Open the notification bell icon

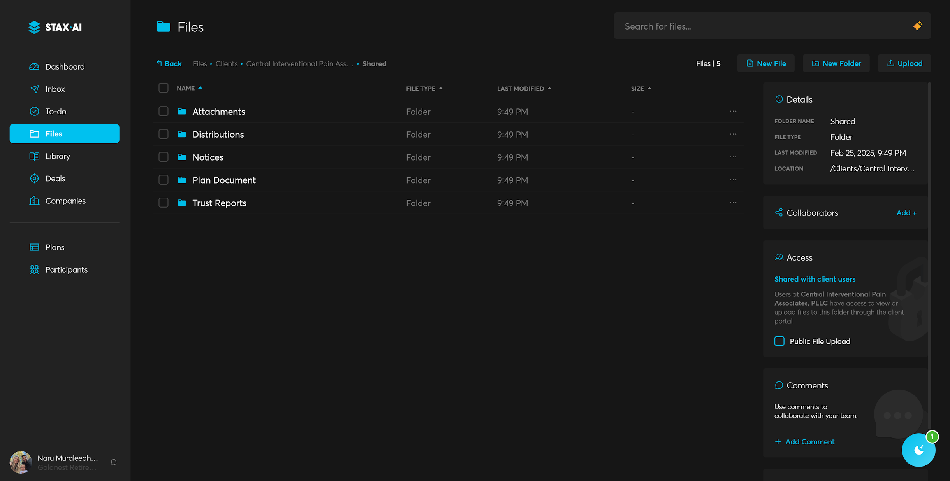coord(114,462)
